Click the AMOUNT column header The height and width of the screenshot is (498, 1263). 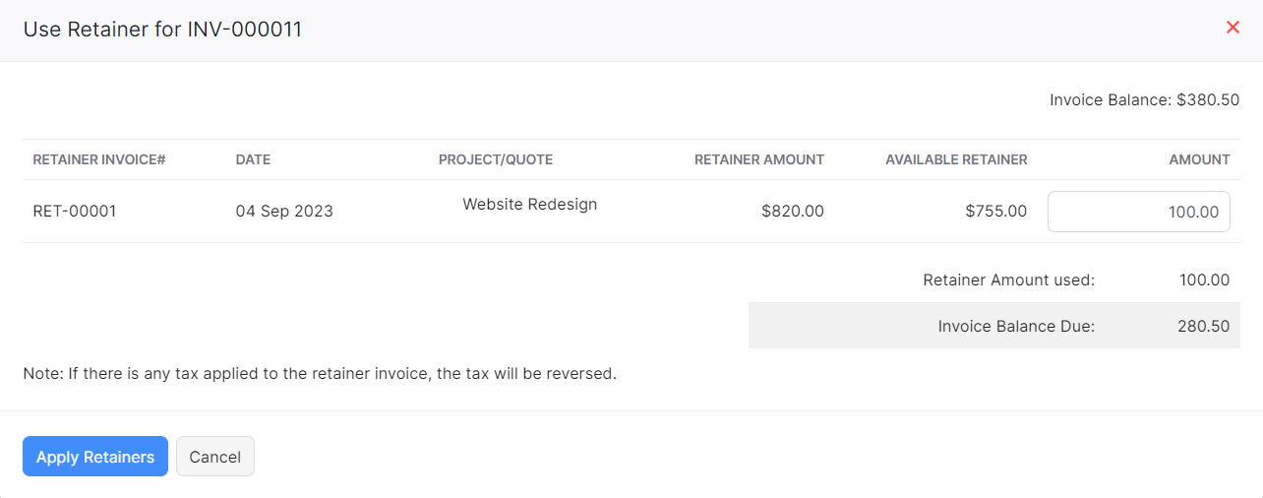[1199, 159]
